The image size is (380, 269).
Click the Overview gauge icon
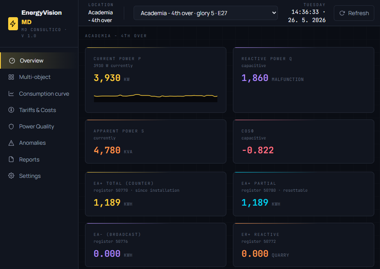click(12, 61)
